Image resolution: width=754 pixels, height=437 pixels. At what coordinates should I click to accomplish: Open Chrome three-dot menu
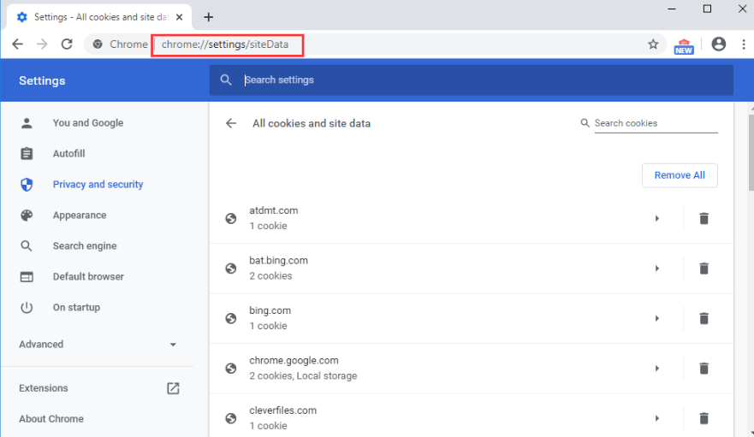click(744, 44)
